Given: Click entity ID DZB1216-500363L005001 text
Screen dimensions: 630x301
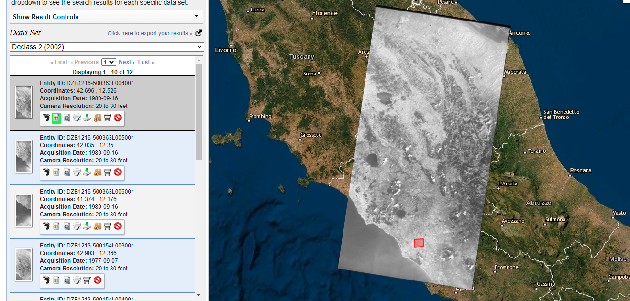Looking at the screenshot, I should pos(100,138).
